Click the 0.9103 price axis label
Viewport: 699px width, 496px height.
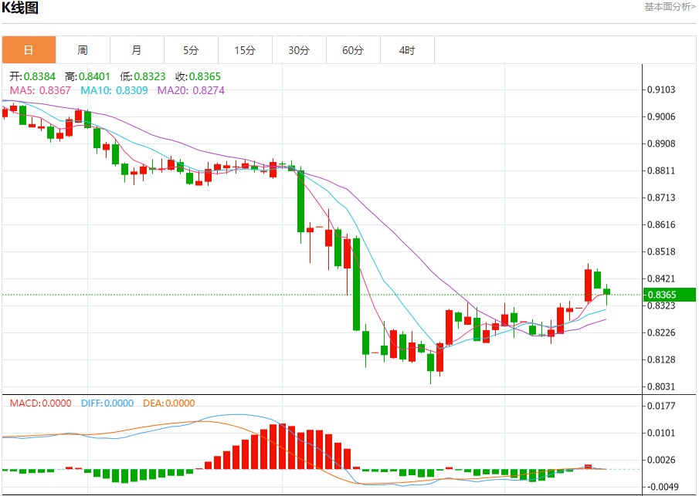tap(661, 90)
